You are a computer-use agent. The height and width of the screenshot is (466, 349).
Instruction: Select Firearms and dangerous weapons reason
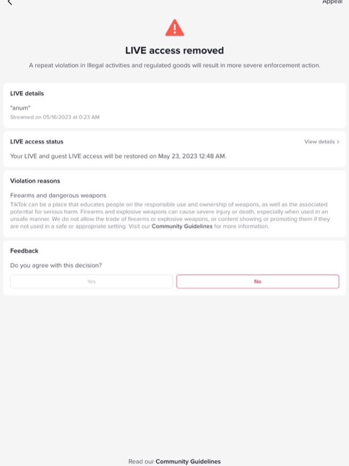(58, 195)
